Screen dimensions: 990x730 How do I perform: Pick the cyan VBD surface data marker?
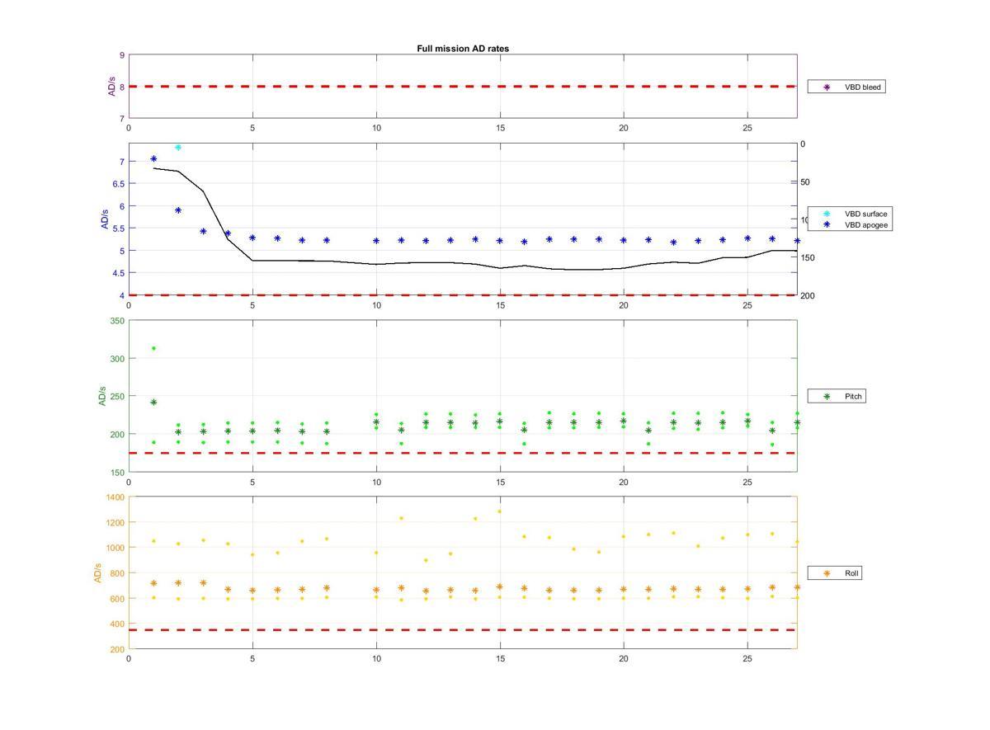(x=178, y=147)
